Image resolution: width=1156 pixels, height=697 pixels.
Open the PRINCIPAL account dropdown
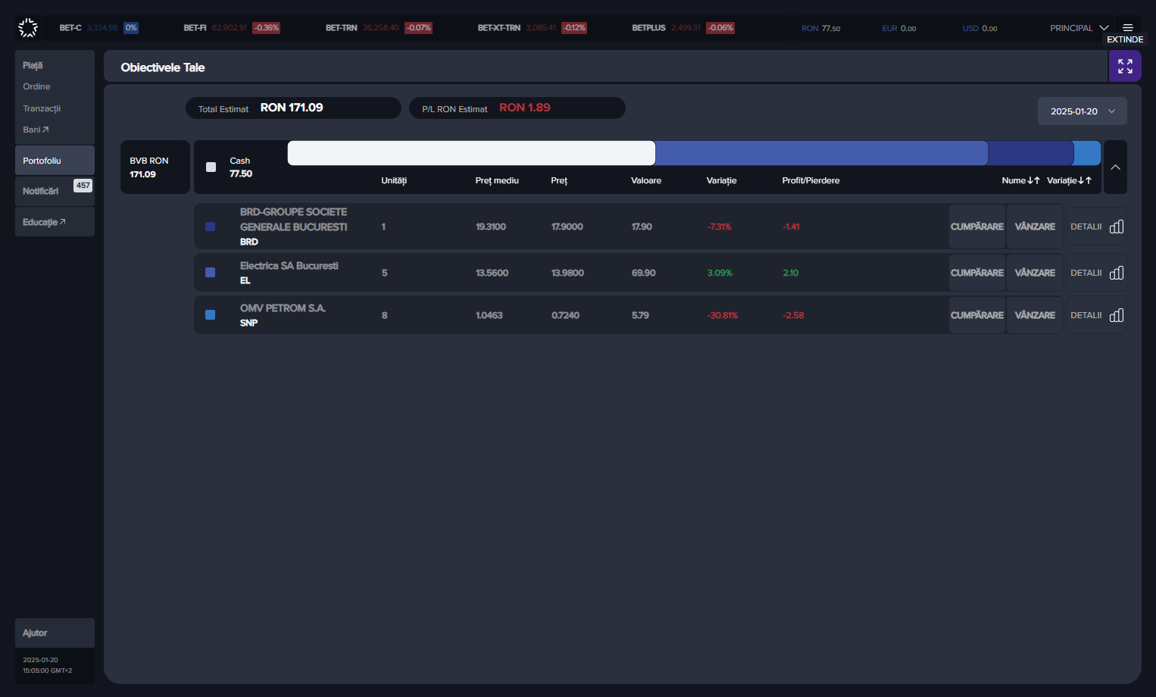coord(1079,28)
